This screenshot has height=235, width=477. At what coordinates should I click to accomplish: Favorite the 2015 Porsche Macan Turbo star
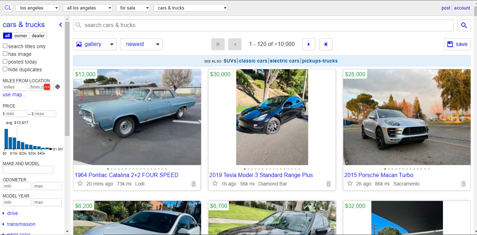click(350, 183)
